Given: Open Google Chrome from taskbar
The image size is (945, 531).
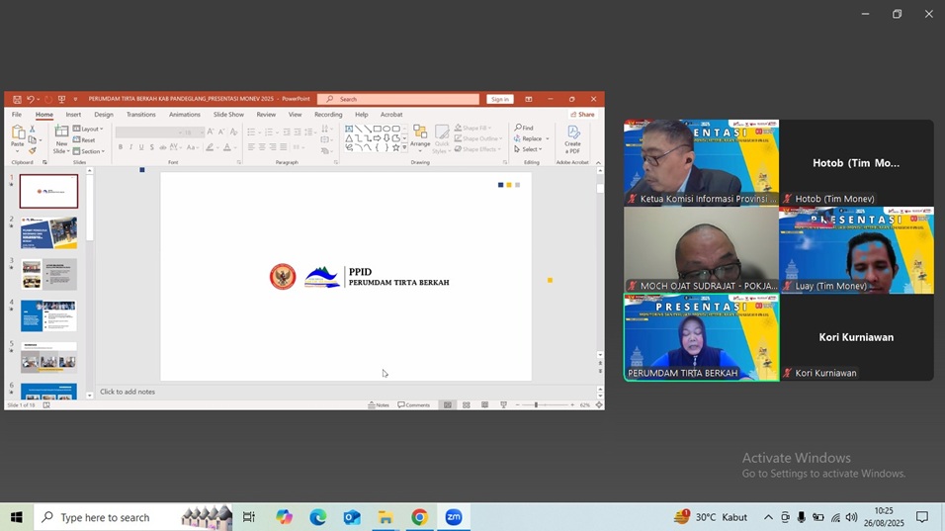Looking at the screenshot, I should click(419, 517).
